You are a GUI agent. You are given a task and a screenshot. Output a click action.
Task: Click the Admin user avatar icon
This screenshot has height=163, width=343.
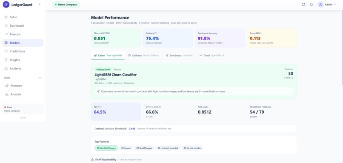tap(320, 4)
